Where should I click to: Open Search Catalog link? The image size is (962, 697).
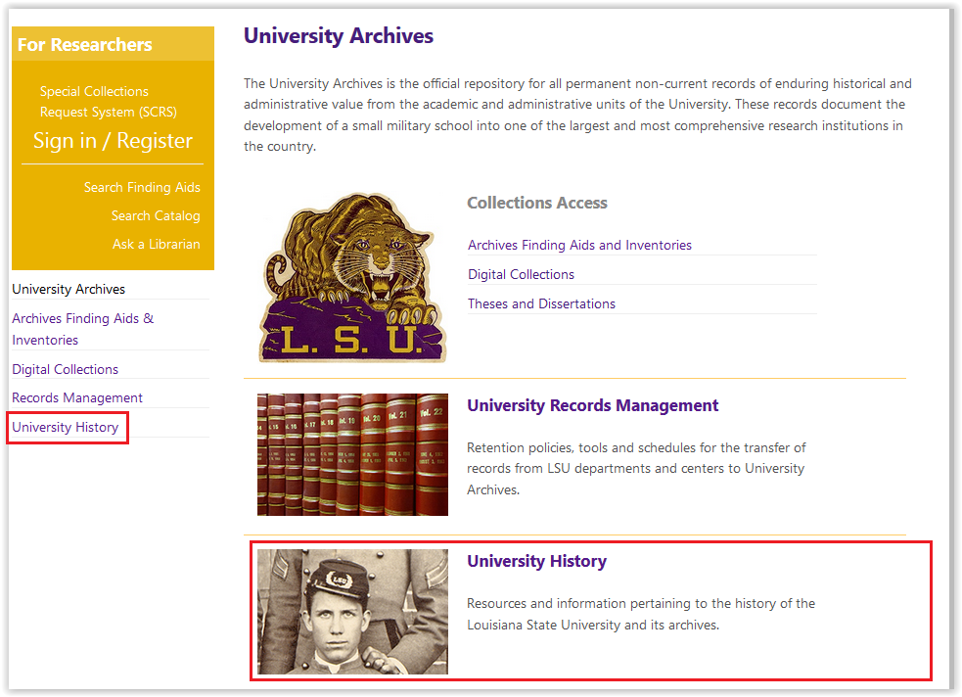(156, 215)
